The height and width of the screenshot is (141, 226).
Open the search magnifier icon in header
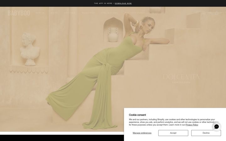pos(197,13)
